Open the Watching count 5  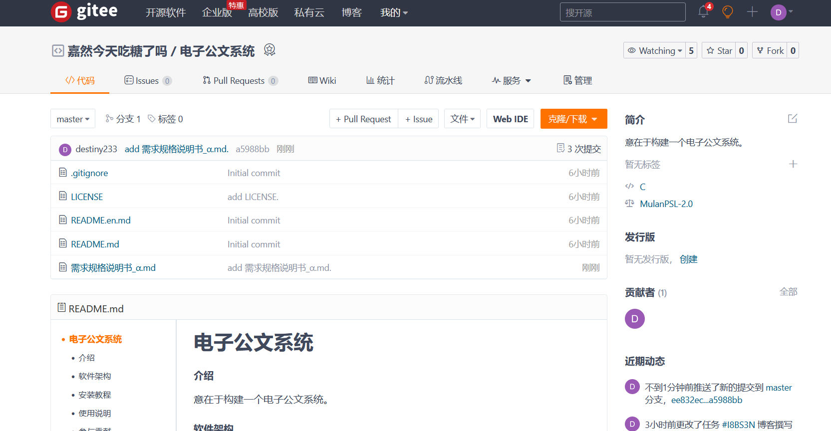tap(691, 50)
